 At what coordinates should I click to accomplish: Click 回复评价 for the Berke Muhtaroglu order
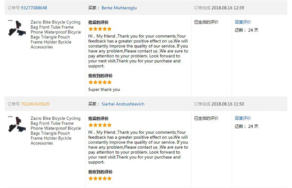click(243, 22)
